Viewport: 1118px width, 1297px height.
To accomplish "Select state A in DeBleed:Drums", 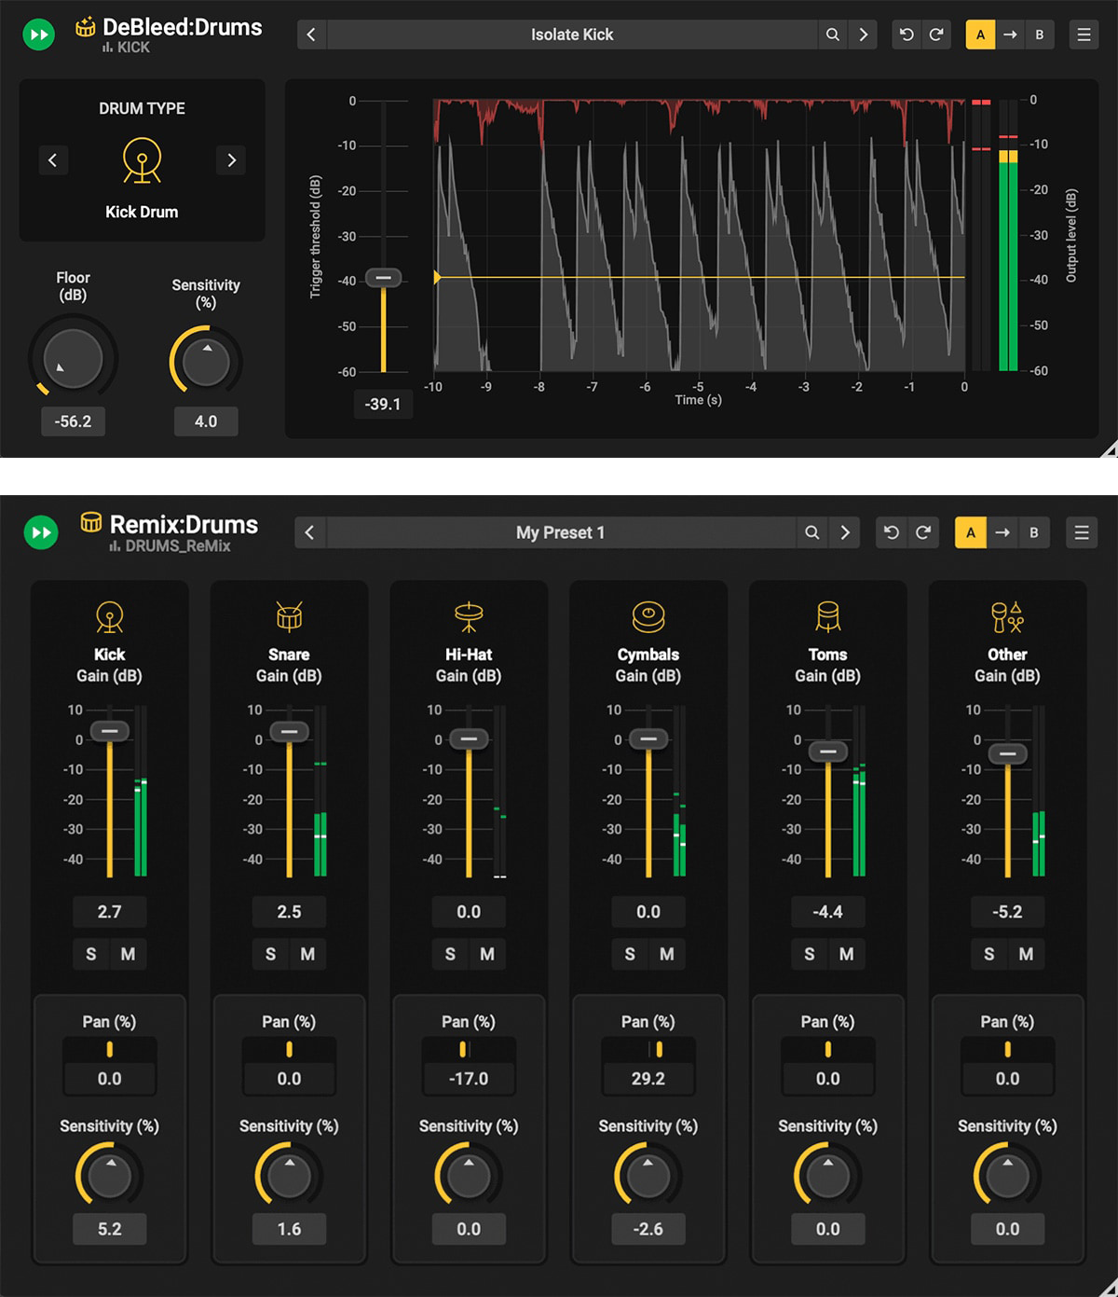I will tap(980, 34).
